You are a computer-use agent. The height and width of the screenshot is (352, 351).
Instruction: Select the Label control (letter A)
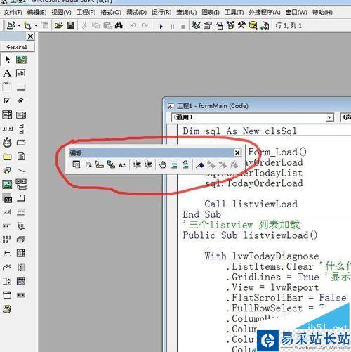point(7,73)
